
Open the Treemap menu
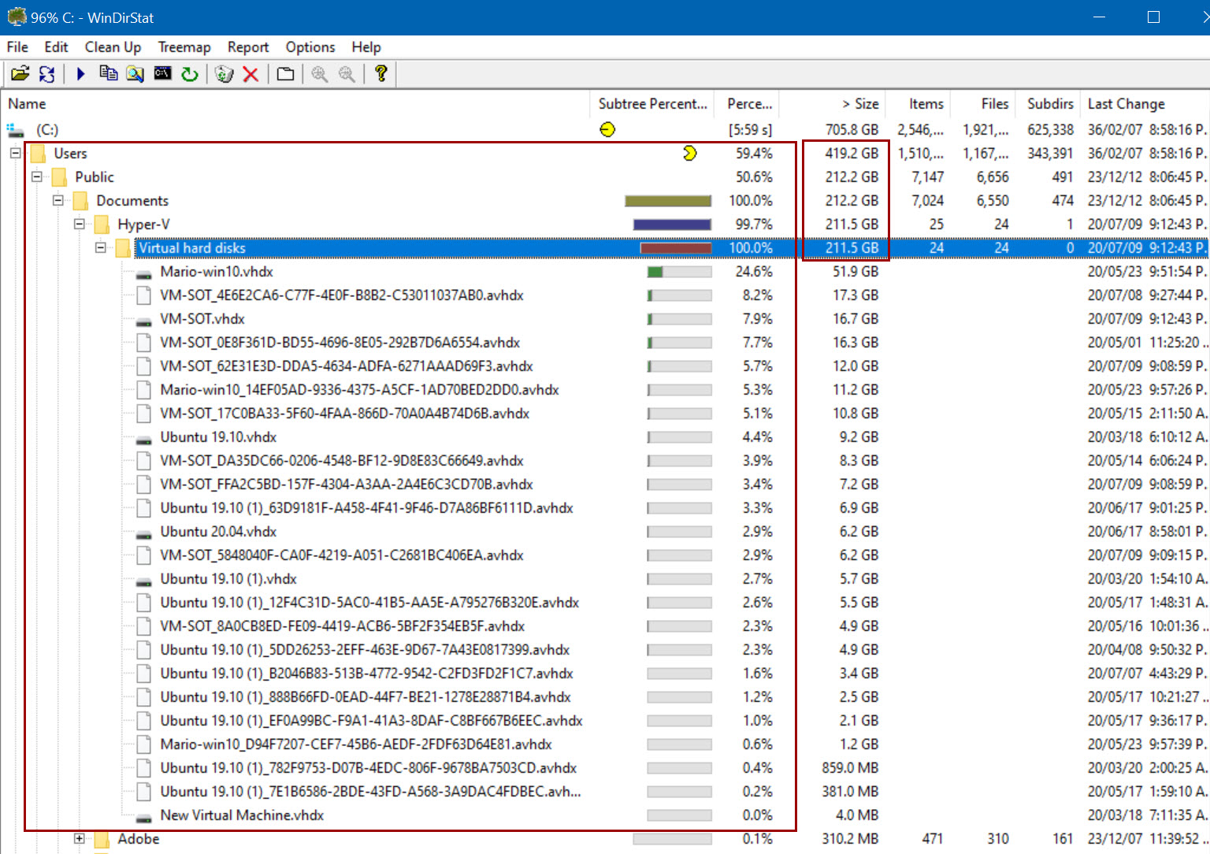tap(184, 47)
